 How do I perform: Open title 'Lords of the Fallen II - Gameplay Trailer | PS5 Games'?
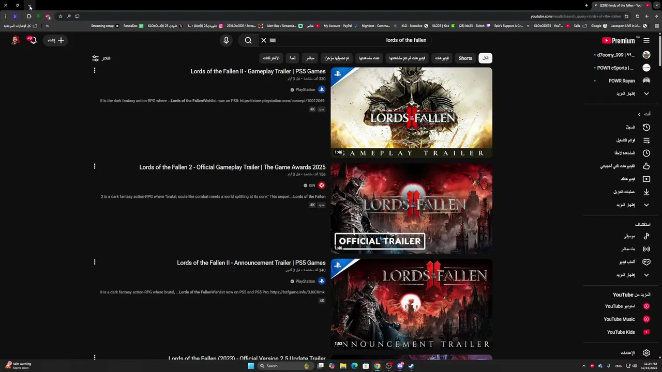pos(258,71)
